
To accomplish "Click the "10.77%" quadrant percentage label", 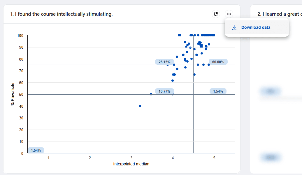I will click(164, 91).
